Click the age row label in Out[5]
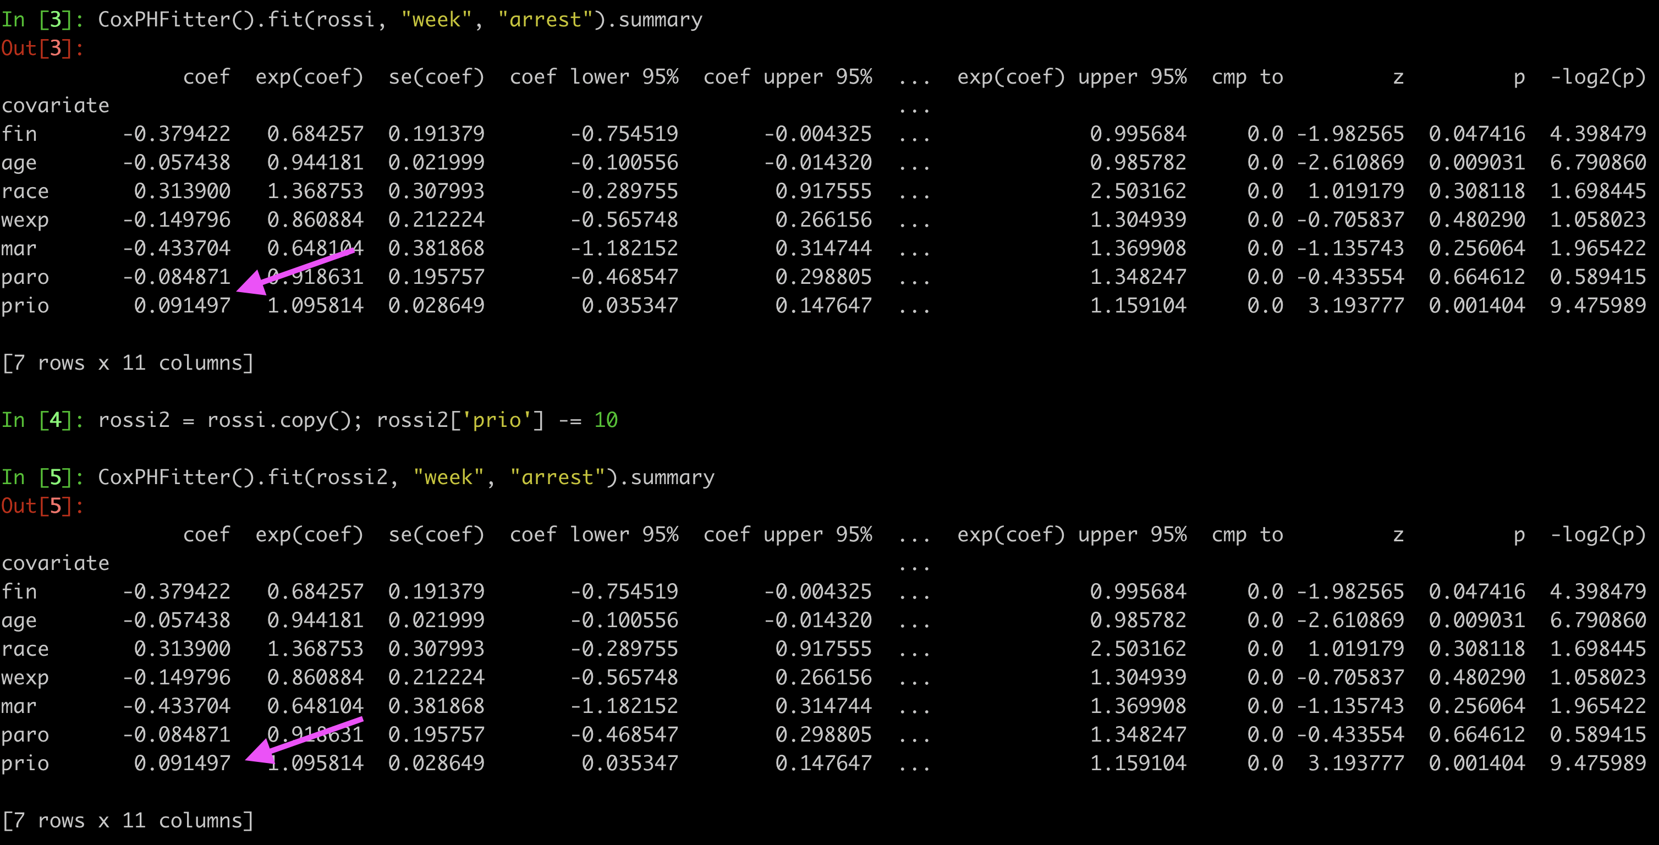1659x845 pixels. 19,619
